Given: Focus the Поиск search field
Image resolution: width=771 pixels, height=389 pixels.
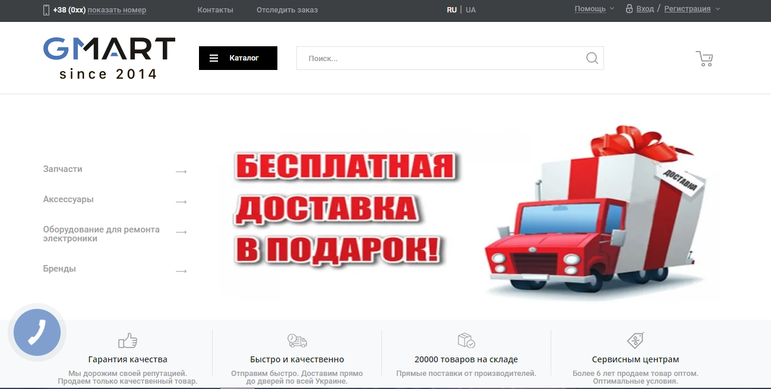Looking at the screenshot, I should (x=440, y=58).
